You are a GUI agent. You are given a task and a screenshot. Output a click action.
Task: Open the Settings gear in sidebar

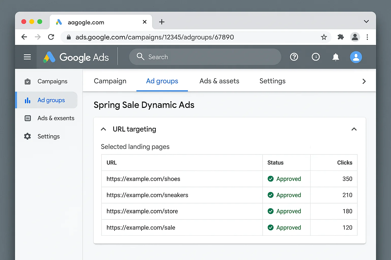tap(27, 136)
